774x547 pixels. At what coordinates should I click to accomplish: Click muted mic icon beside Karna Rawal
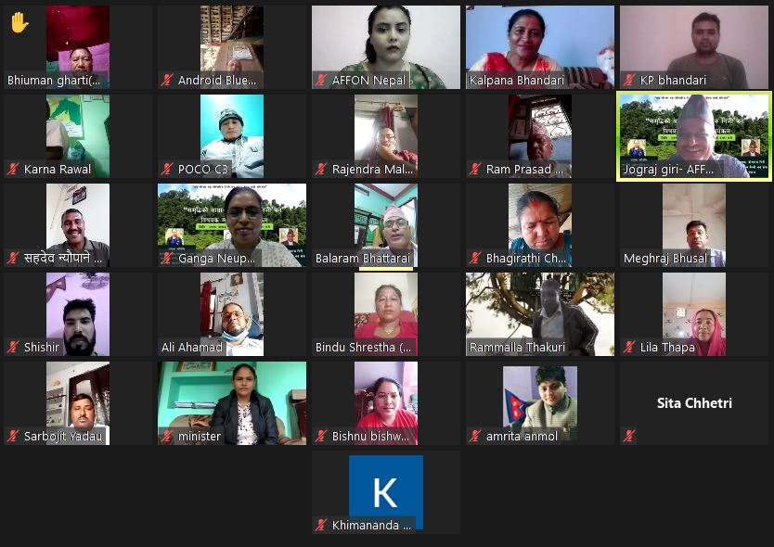pyautogui.click(x=13, y=169)
